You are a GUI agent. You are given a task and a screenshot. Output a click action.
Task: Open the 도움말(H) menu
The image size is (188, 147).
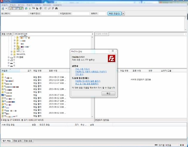[x=57, y=5]
